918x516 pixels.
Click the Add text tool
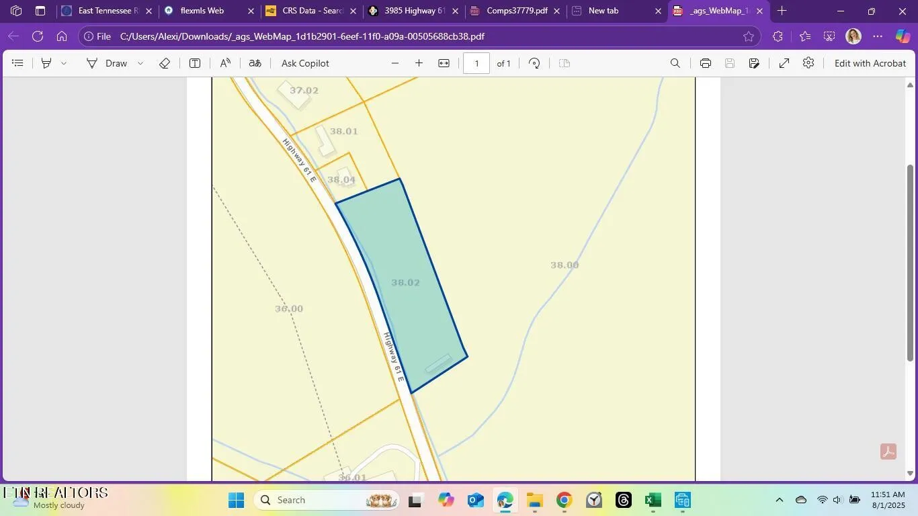195,63
